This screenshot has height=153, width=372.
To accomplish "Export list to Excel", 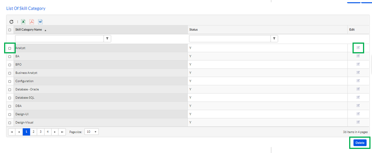I will coord(23,22).
